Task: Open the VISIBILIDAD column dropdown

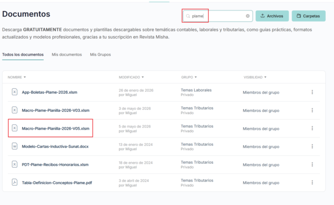Action: pos(255,77)
